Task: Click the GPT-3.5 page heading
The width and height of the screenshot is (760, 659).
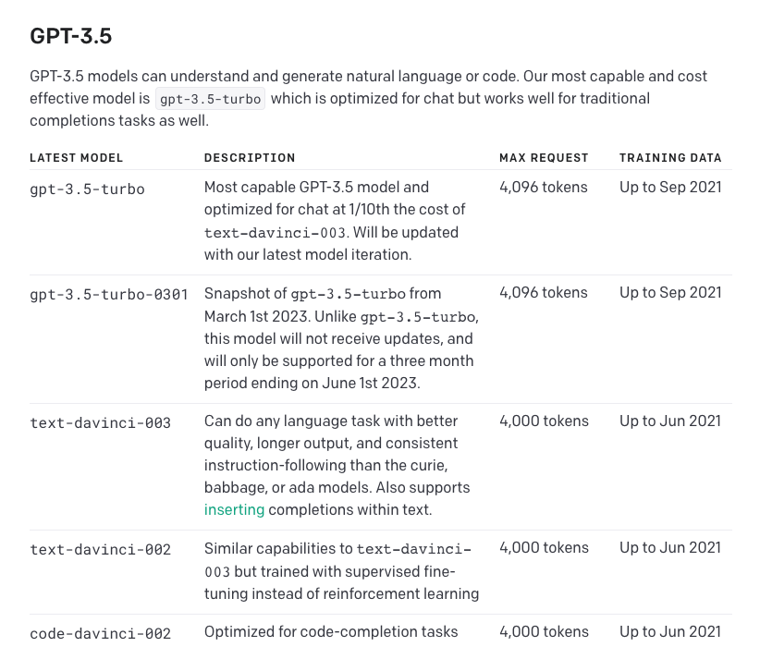Action: pyautogui.click(x=71, y=37)
